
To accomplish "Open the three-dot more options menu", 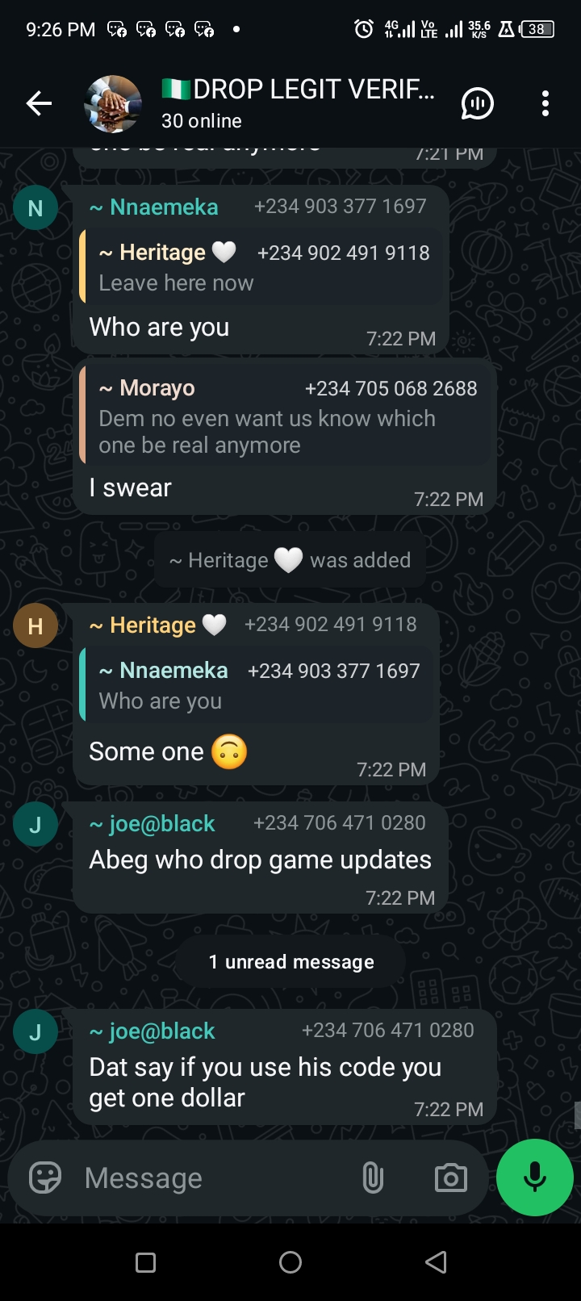I will coord(545,103).
